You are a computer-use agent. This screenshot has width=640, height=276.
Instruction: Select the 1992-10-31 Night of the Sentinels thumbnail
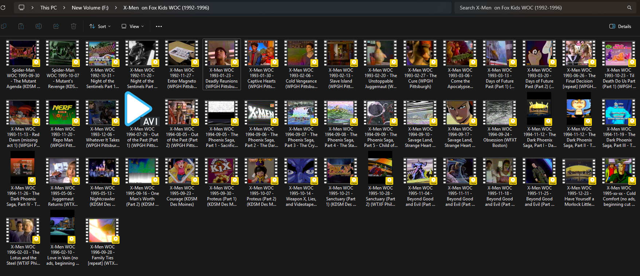(102, 53)
